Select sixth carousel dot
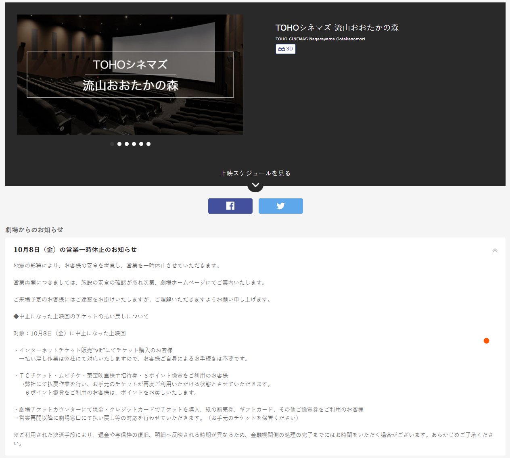Viewport: 510px width, 458px height. click(148, 144)
